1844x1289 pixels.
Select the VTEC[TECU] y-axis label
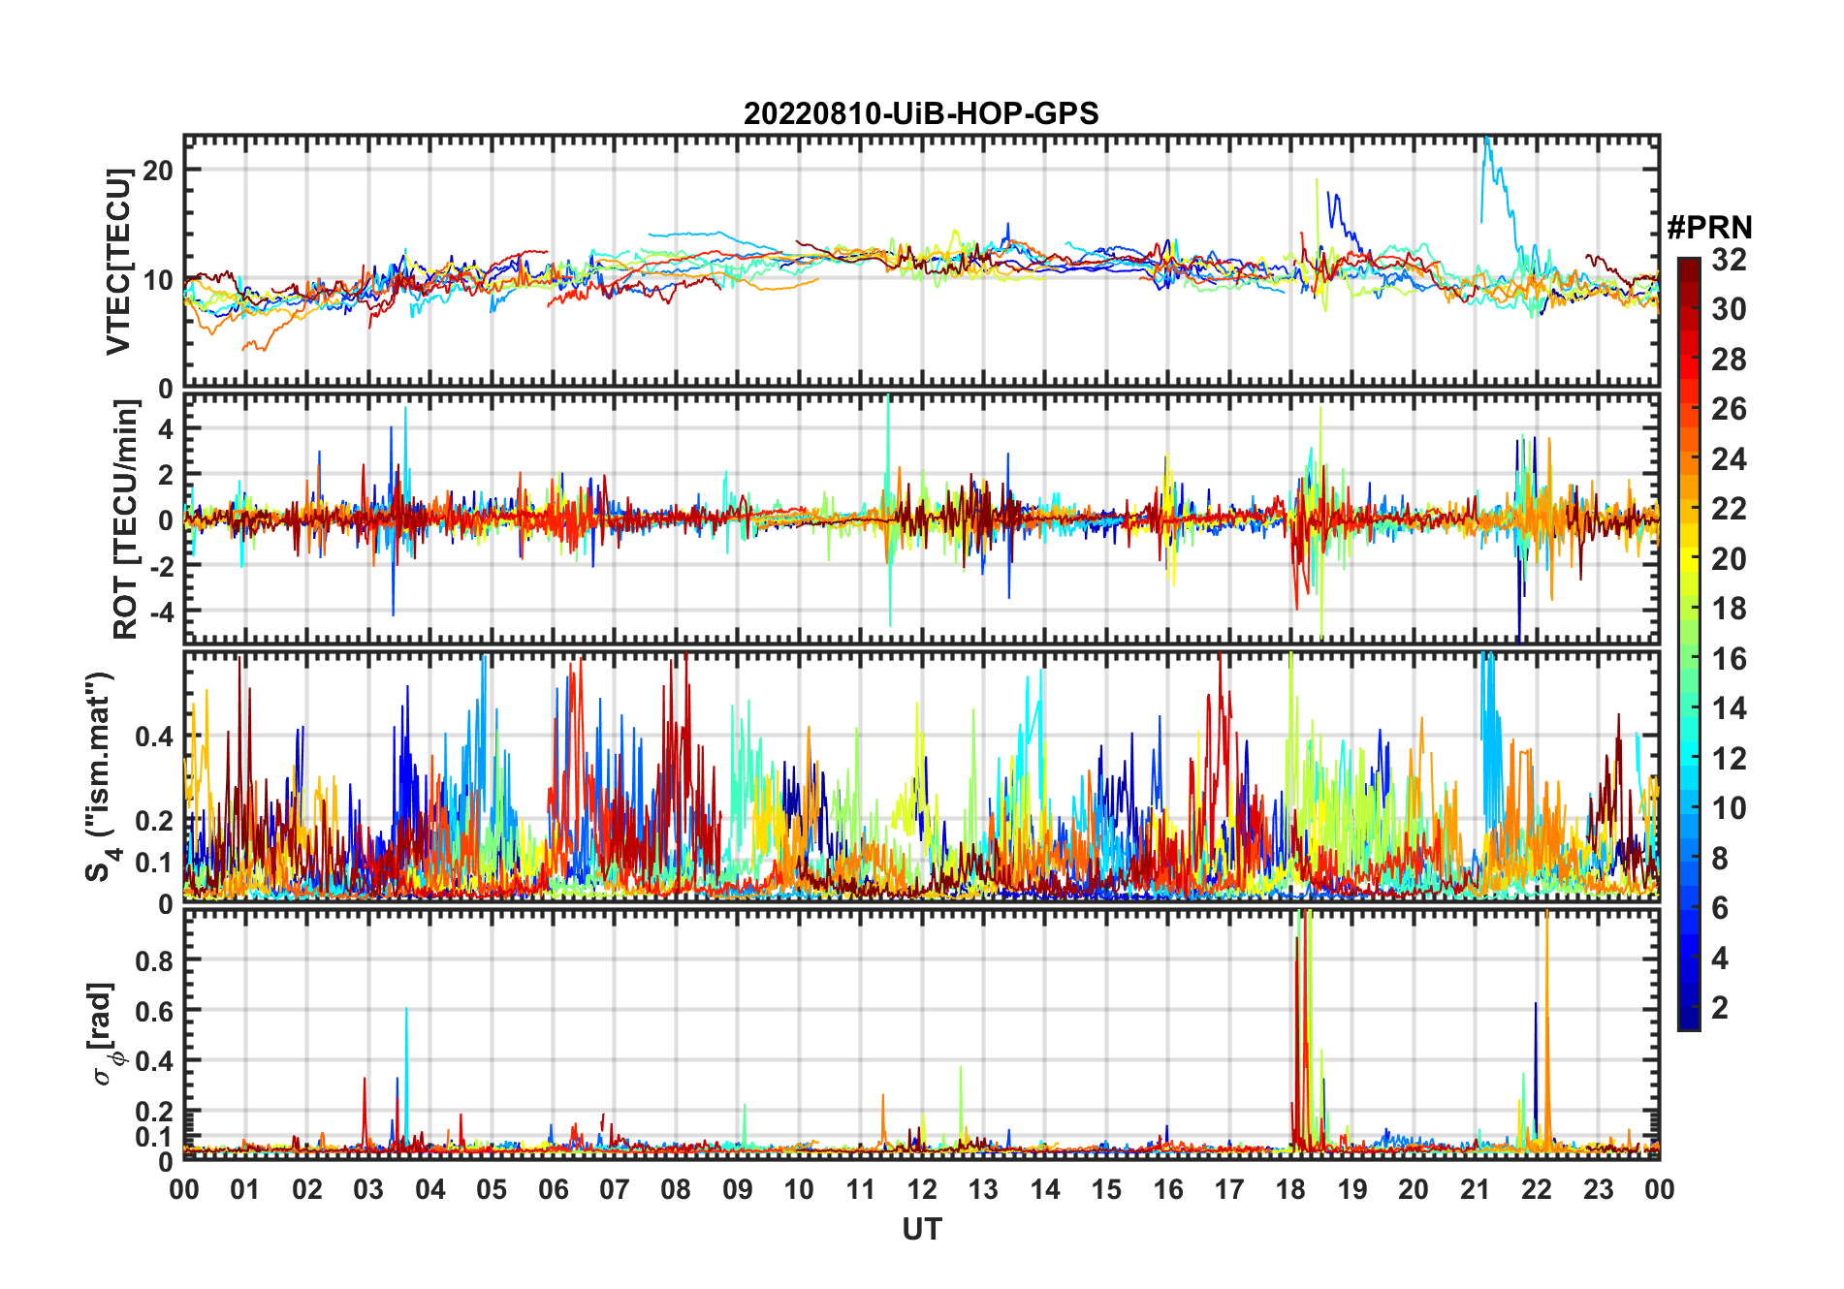pyautogui.click(x=118, y=262)
